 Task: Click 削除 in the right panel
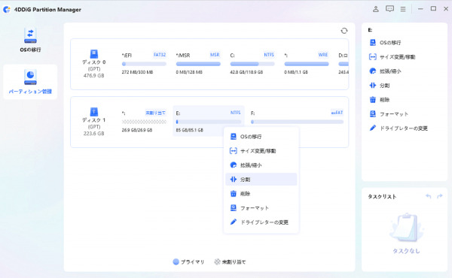(x=380, y=100)
